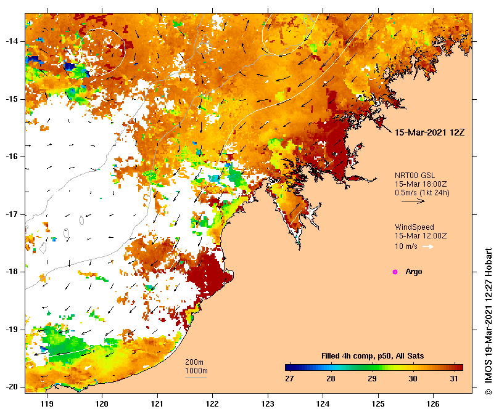The height and width of the screenshot is (414, 499).
Task: Click the green section near 29 on colorbar
Action: point(372,368)
